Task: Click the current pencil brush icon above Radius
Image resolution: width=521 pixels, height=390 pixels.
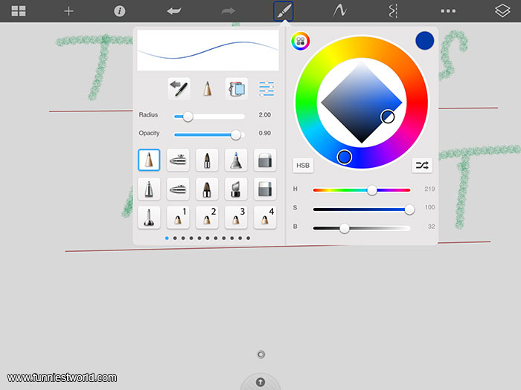Action: click(x=208, y=88)
